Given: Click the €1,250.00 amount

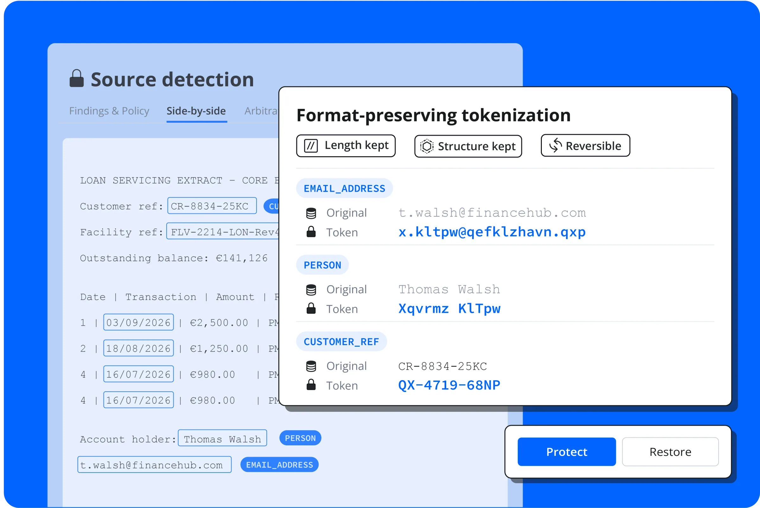Looking at the screenshot, I should point(219,348).
